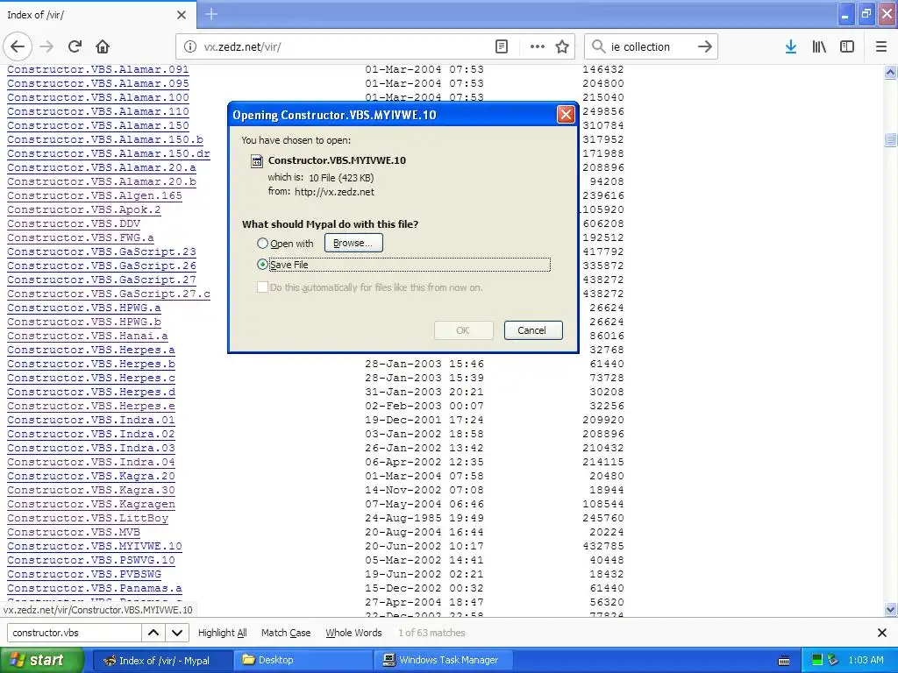Viewport: 898px width, 673px height.
Task: Click the find field containing constructor.vbs
Action: [x=75, y=633]
